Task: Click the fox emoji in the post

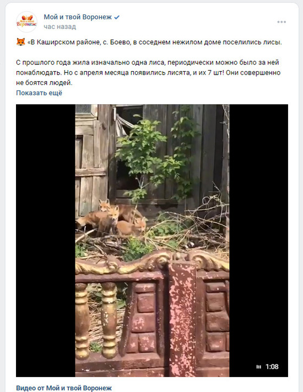Action: [x=21, y=42]
